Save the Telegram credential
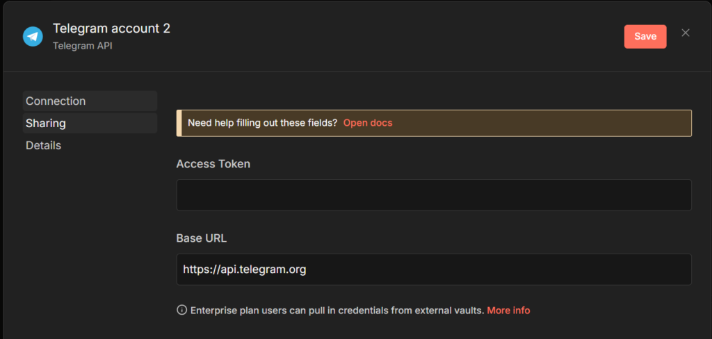 (645, 36)
